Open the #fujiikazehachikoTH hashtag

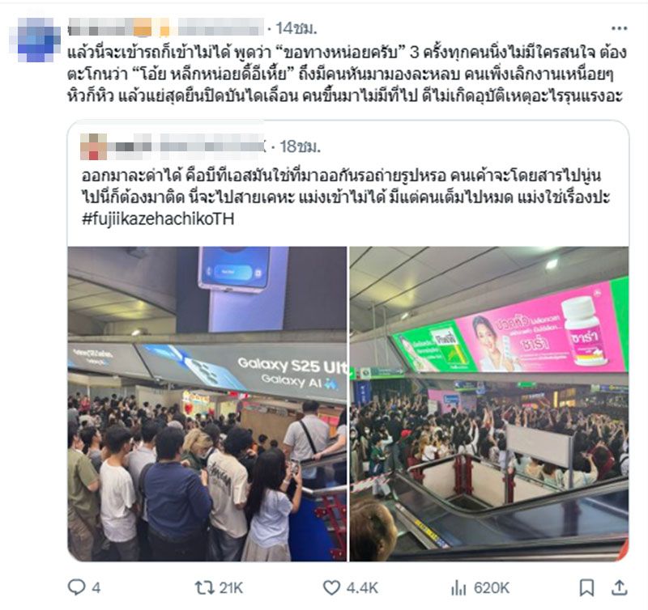pos(158,218)
